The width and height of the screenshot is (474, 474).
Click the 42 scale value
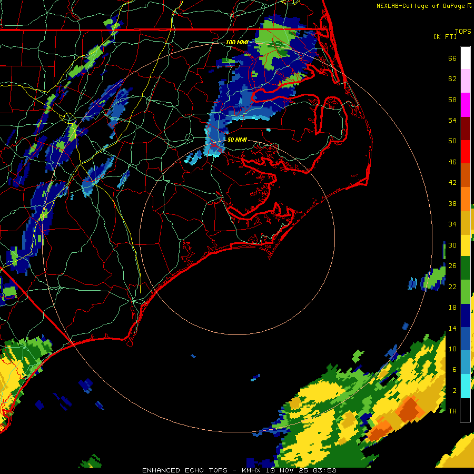pyautogui.click(x=452, y=182)
